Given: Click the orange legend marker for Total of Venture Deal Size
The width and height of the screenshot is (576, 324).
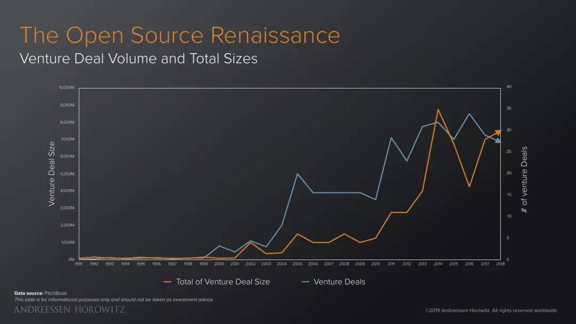Looking at the screenshot, I should 167,282.
